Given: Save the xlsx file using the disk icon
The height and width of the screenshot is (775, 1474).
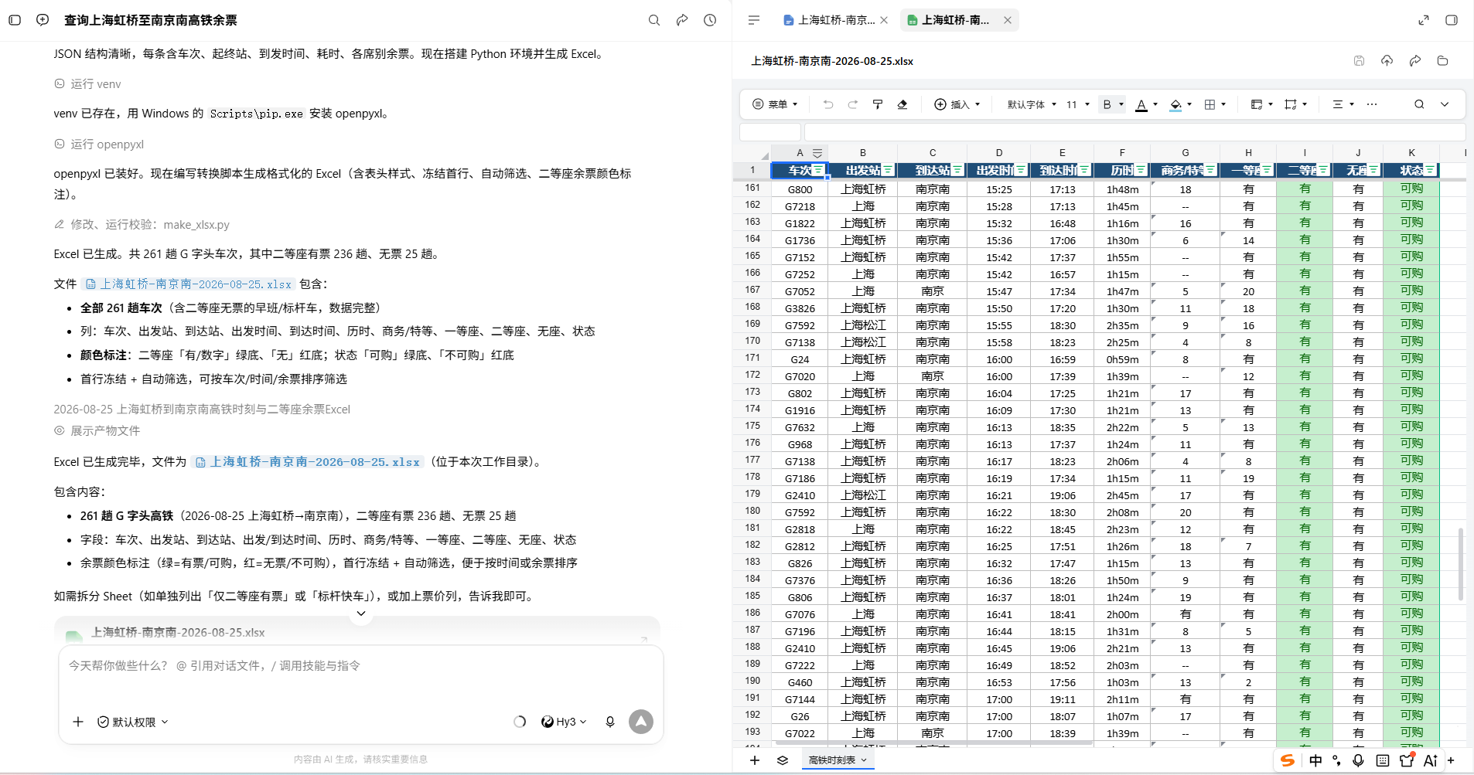Looking at the screenshot, I should click(x=1359, y=61).
